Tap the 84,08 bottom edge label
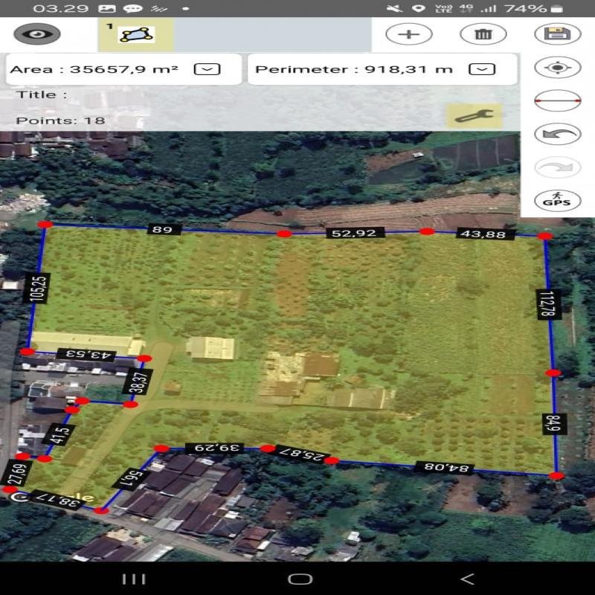The image size is (595, 595). click(443, 467)
